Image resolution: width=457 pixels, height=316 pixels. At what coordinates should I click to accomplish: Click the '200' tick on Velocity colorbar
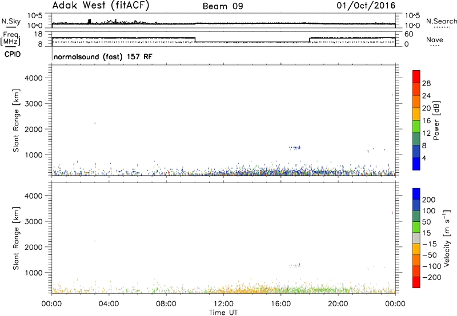(x=429, y=200)
